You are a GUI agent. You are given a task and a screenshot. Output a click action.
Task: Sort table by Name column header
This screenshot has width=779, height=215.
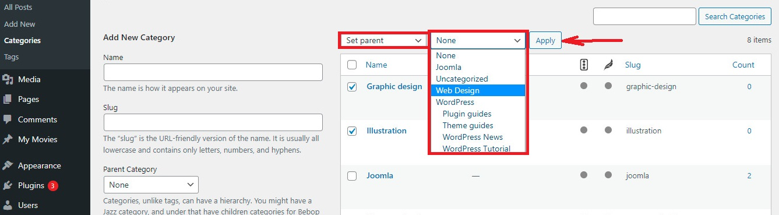(376, 65)
